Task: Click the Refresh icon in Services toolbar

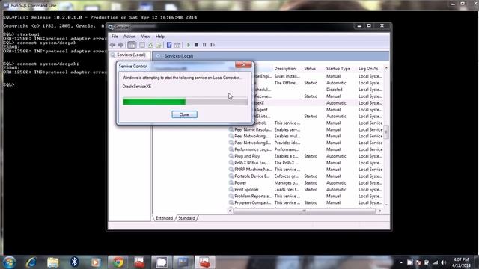Action: point(150,45)
